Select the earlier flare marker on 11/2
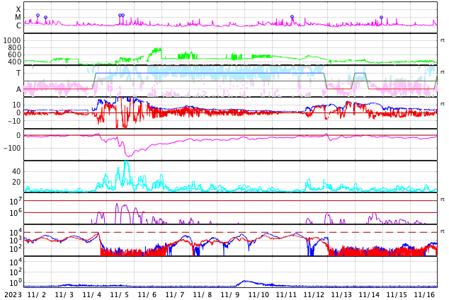This screenshot has height=300, width=449. point(38,15)
